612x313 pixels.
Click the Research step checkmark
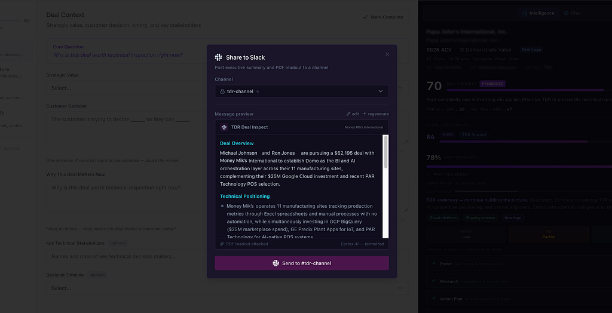434,281
